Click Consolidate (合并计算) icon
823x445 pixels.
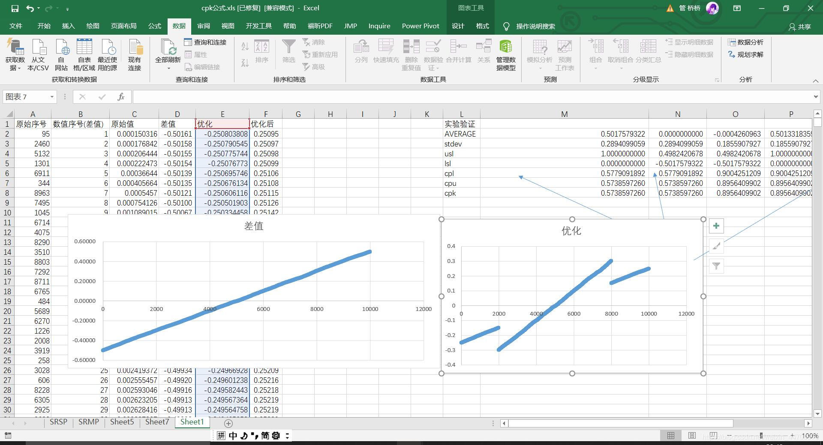tap(458, 51)
